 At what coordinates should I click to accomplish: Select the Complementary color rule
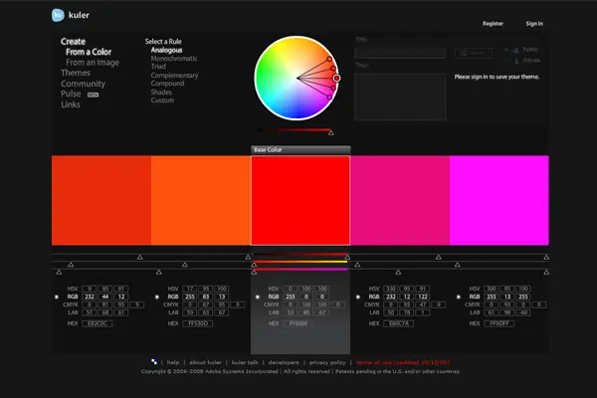[174, 76]
